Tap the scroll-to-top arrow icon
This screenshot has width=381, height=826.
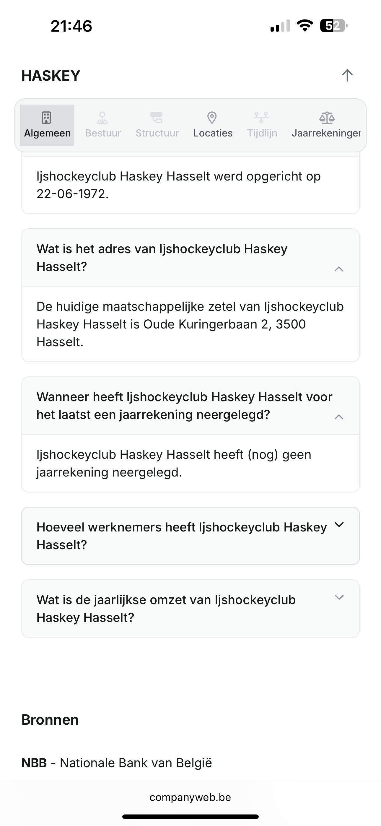coord(347,76)
